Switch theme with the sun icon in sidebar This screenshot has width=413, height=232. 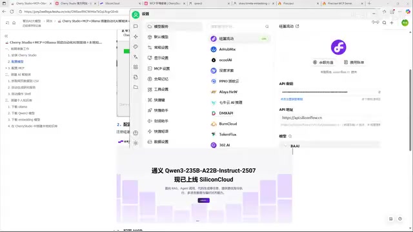(x=136, y=143)
